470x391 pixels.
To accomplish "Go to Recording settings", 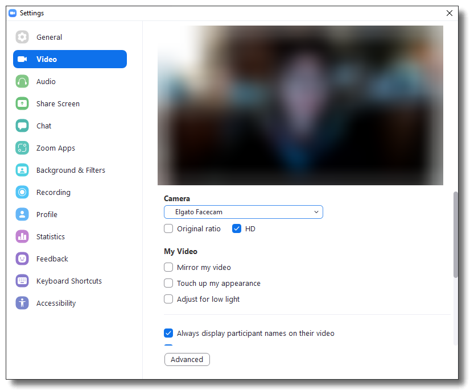I will pos(70,192).
